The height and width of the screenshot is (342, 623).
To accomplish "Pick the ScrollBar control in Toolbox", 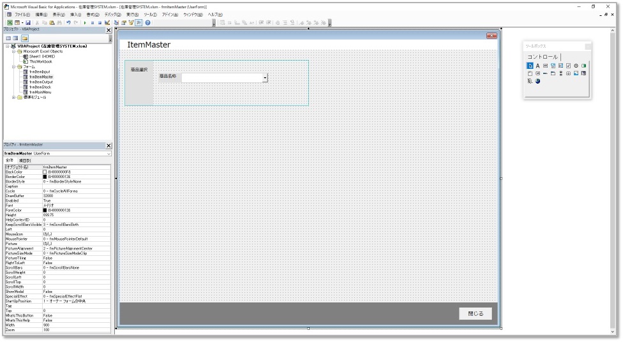I will click(560, 73).
